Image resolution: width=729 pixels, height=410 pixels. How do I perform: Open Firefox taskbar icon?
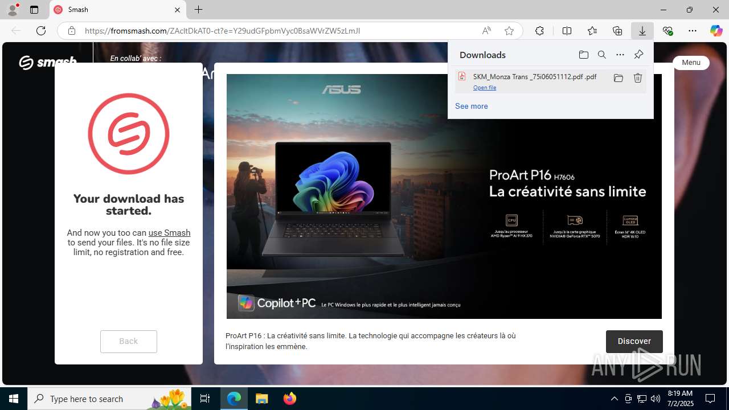click(x=290, y=399)
